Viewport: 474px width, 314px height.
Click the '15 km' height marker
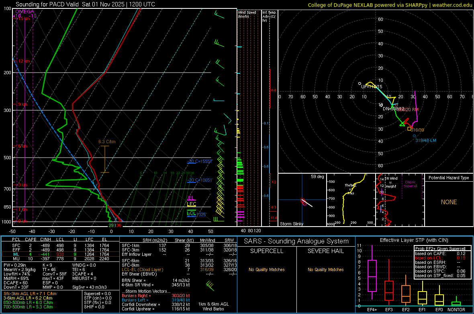point(24,18)
